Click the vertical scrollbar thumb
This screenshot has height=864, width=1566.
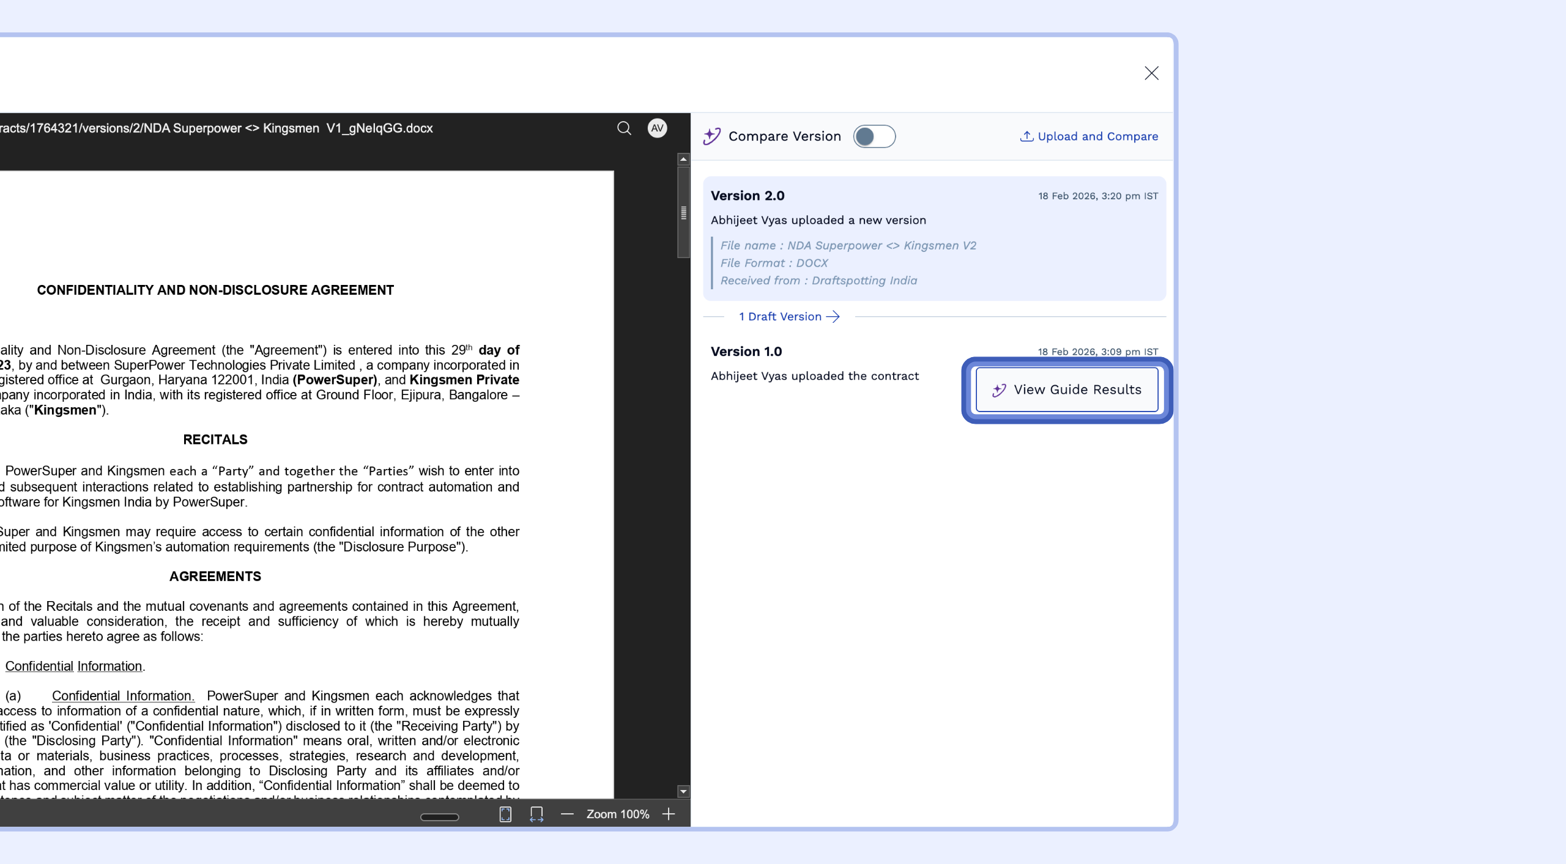(x=683, y=212)
